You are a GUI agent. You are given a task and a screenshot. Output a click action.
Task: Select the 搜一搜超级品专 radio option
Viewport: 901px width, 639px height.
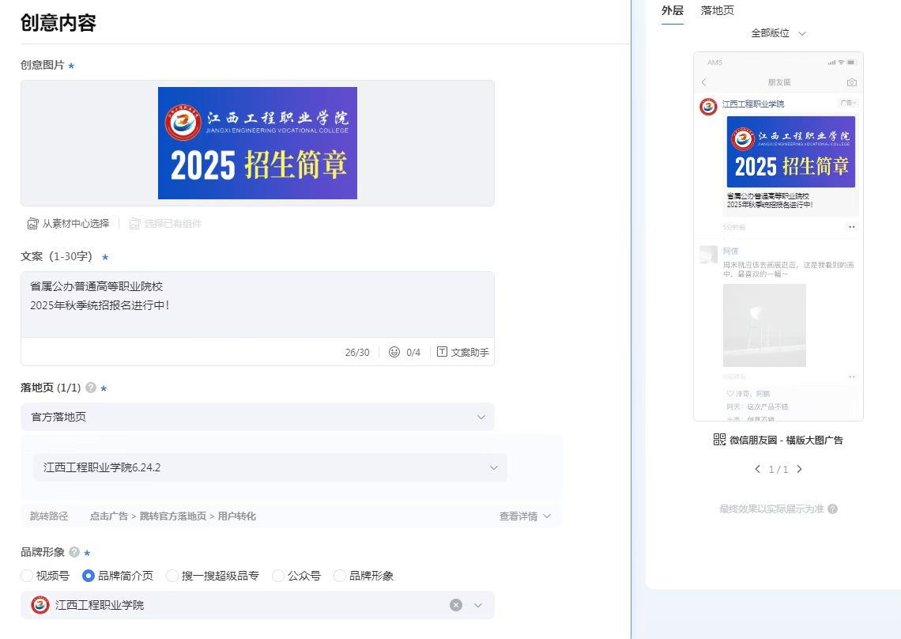[172, 576]
